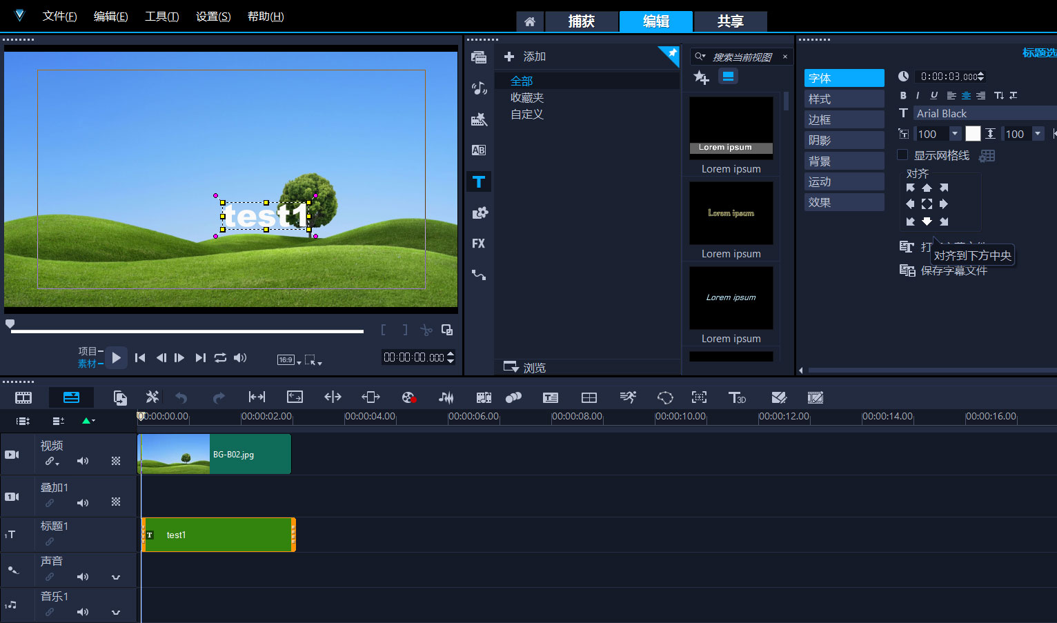Expand the 声音 track chevron

[x=116, y=577]
